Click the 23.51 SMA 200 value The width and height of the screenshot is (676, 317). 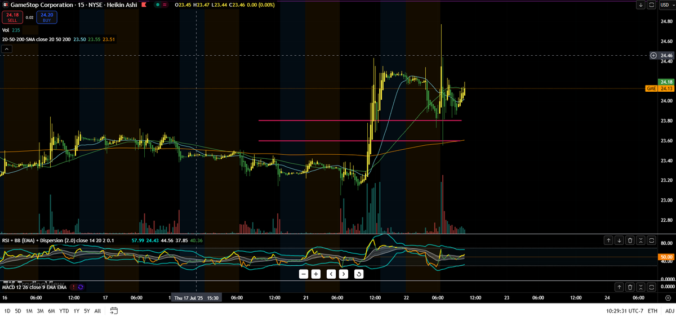pyautogui.click(x=109, y=39)
